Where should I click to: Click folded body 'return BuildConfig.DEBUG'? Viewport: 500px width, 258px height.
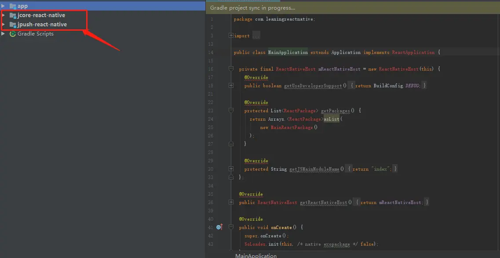tap(387, 86)
